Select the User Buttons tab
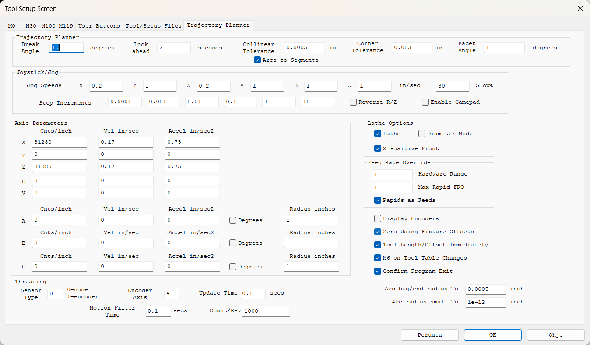The width and height of the screenshot is (590, 345). (x=99, y=26)
